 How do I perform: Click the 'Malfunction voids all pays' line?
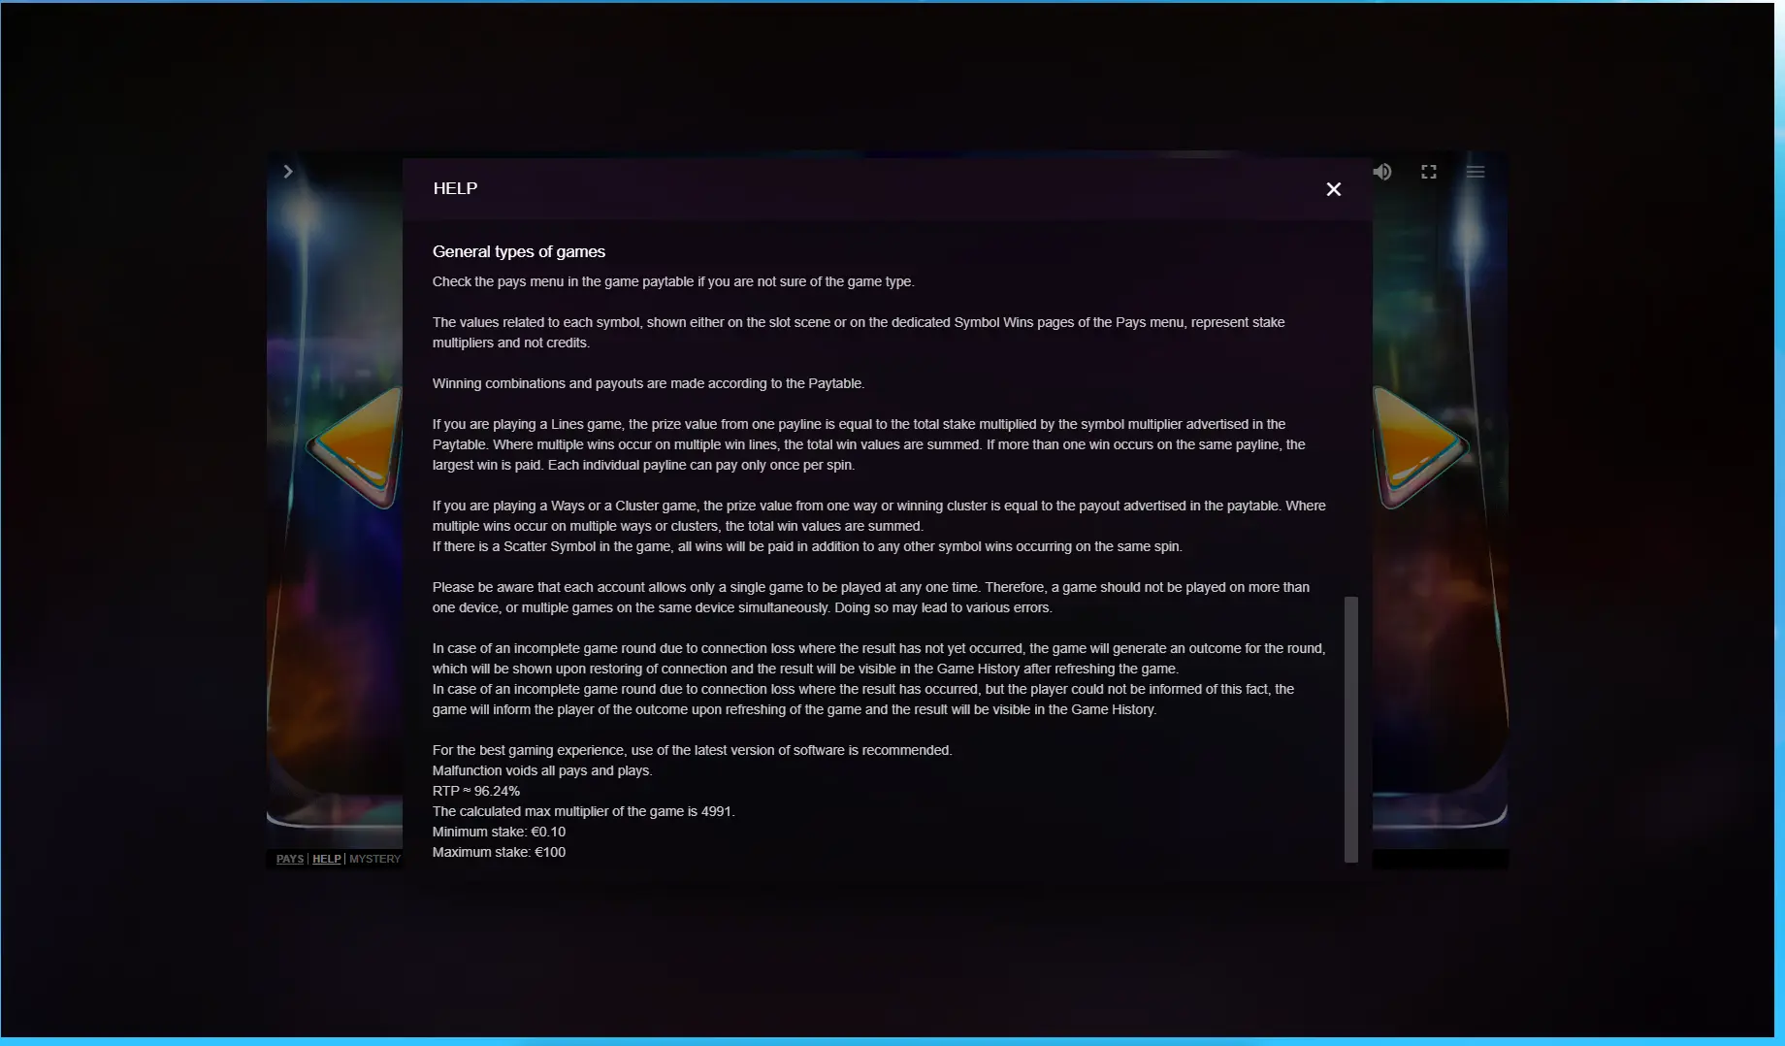[x=542, y=770]
